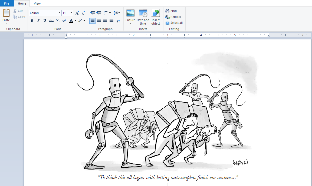Click Select all
The image size is (312, 186).
(174, 23)
